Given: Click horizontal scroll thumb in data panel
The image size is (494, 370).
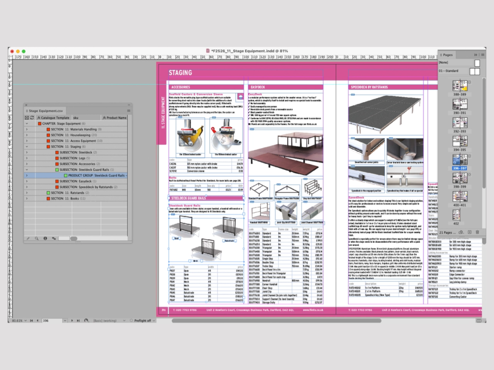Looking at the screenshot, I should pos(74,238).
